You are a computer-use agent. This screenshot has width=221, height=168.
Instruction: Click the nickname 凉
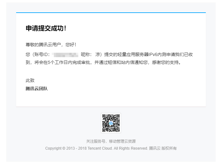97,54
